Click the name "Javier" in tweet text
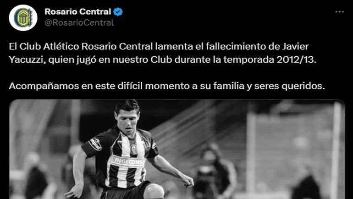The width and height of the screenshot is (353, 199). (295, 46)
